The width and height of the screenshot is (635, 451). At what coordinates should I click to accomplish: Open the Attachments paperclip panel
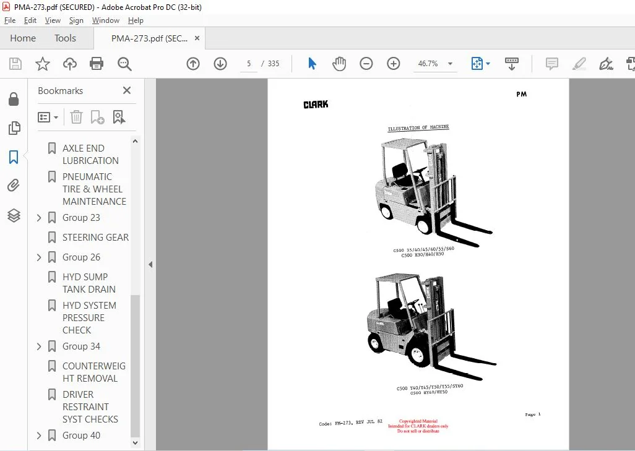click(14, 186)
